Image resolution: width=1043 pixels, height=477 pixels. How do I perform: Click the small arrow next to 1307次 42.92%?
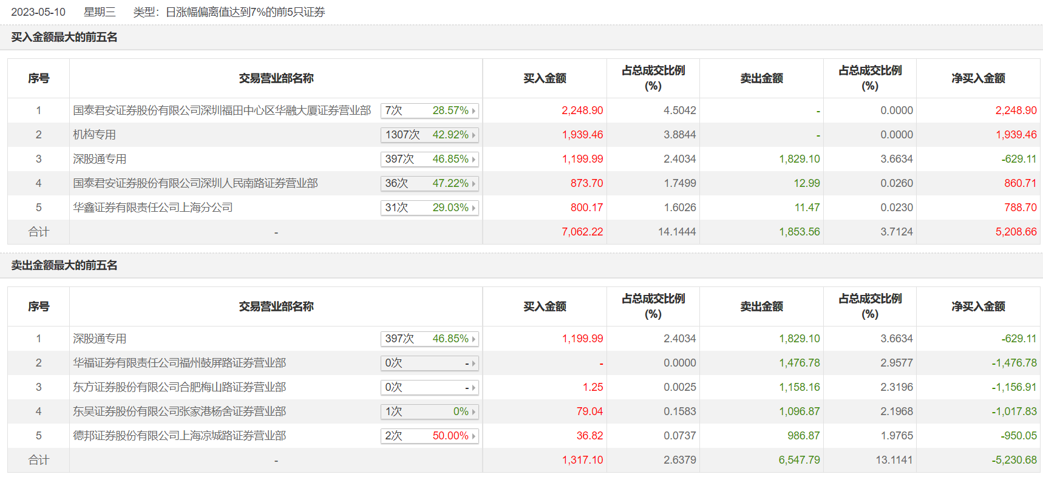coord(474,135)
